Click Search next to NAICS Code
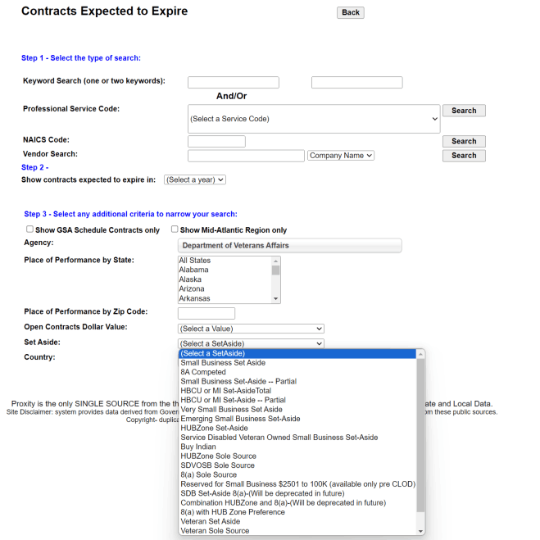The width and height of the screenshot is (540, 540). (464, 141)
